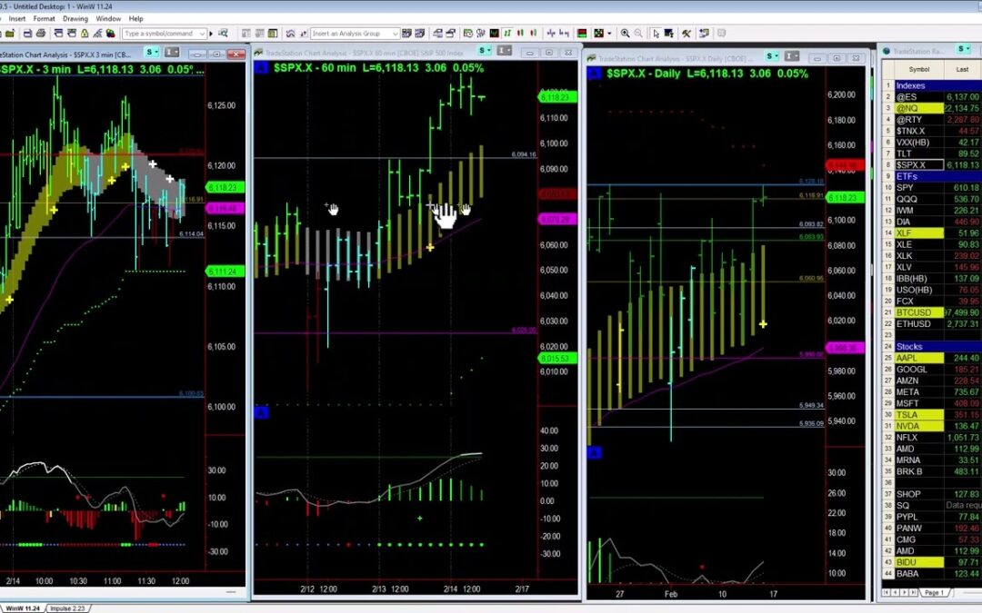Click the symbol lookup icon
This screenshot has height=613, width=982.
point(222,34)
